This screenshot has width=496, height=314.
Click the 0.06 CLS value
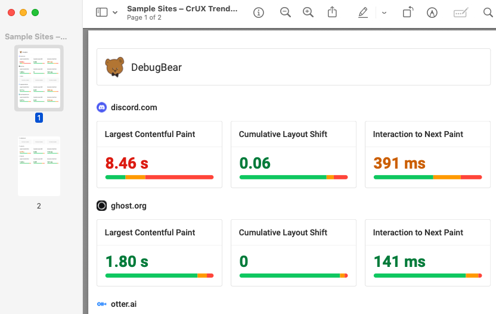(x=255, y=163)
